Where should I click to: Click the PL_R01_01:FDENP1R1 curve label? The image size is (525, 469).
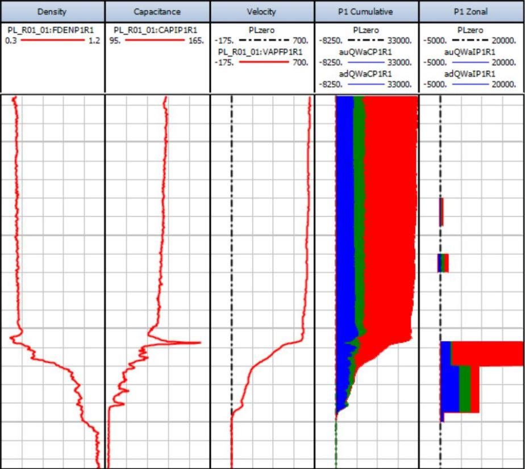tap(51, 30)
